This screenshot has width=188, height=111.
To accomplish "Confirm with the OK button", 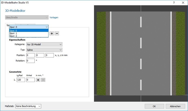I will pyautogui.click(x=154, y=106).
